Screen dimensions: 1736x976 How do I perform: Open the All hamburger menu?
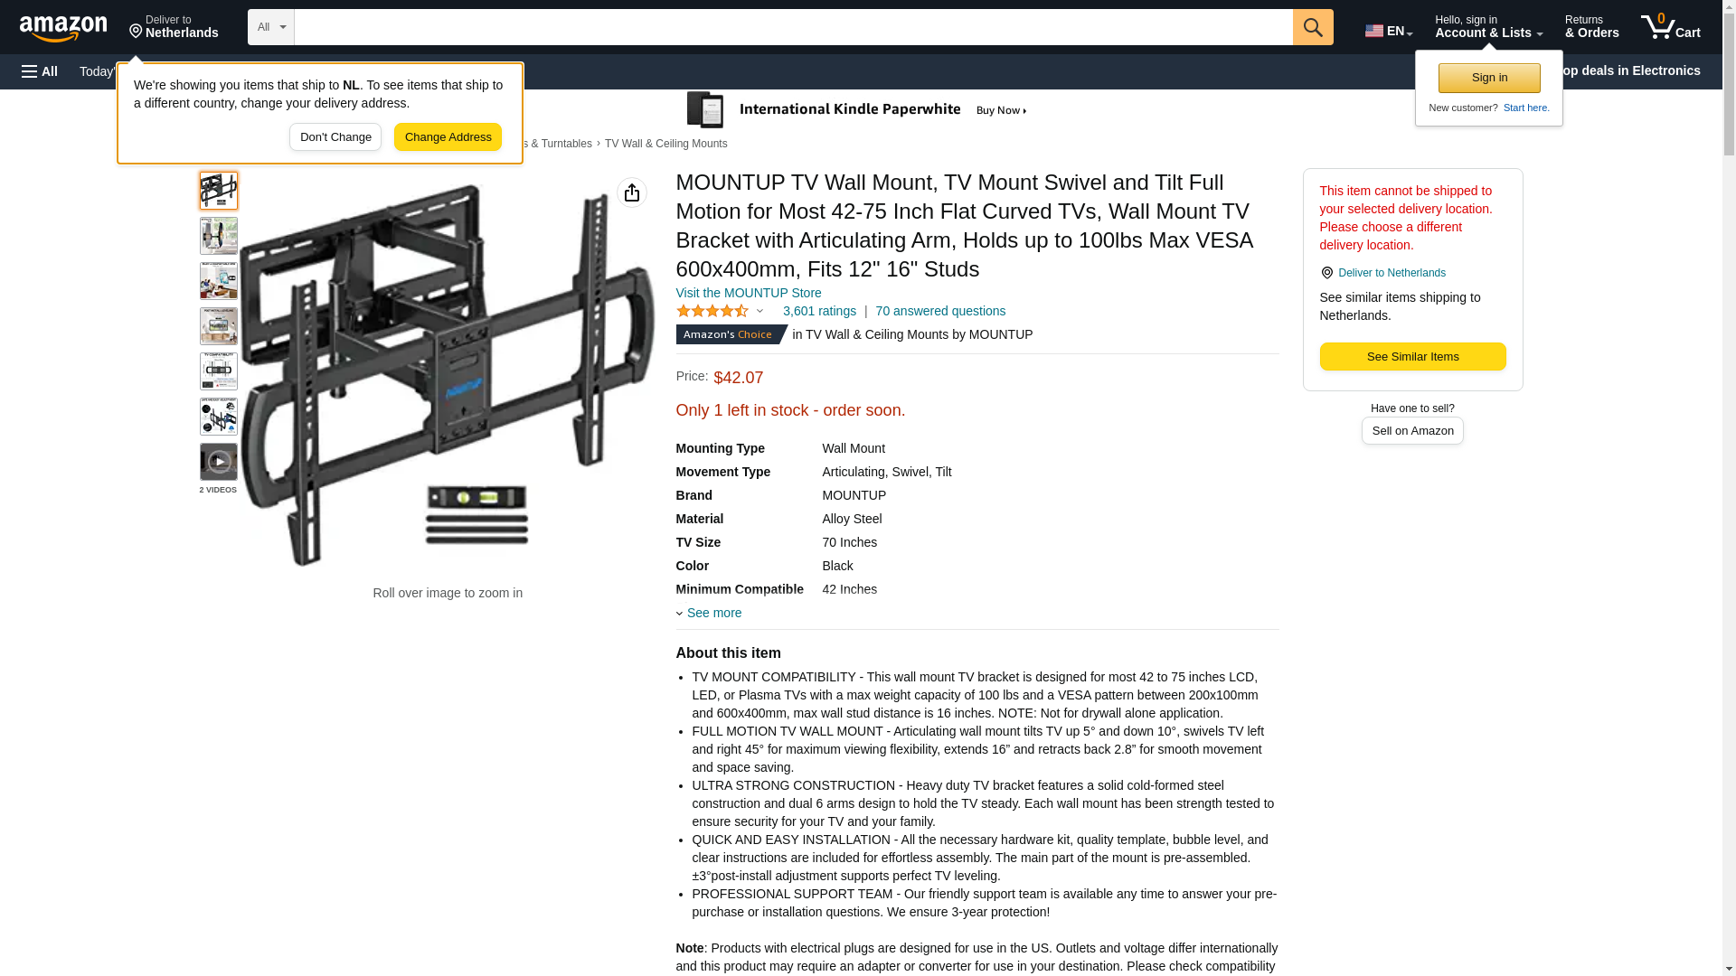coord(40,71)
